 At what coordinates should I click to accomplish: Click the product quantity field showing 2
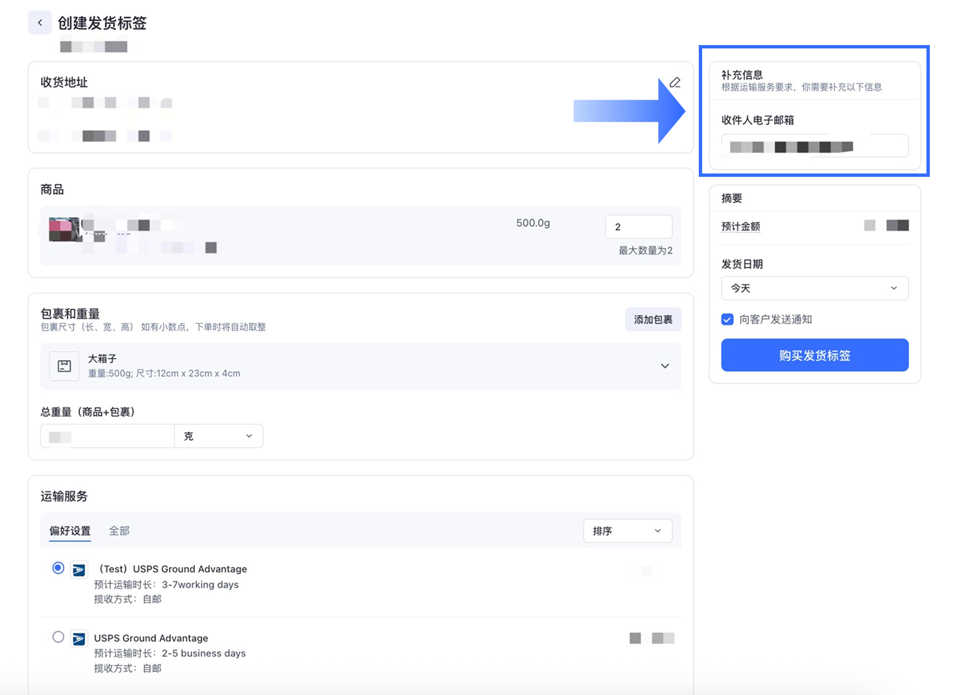pos(638,227)
